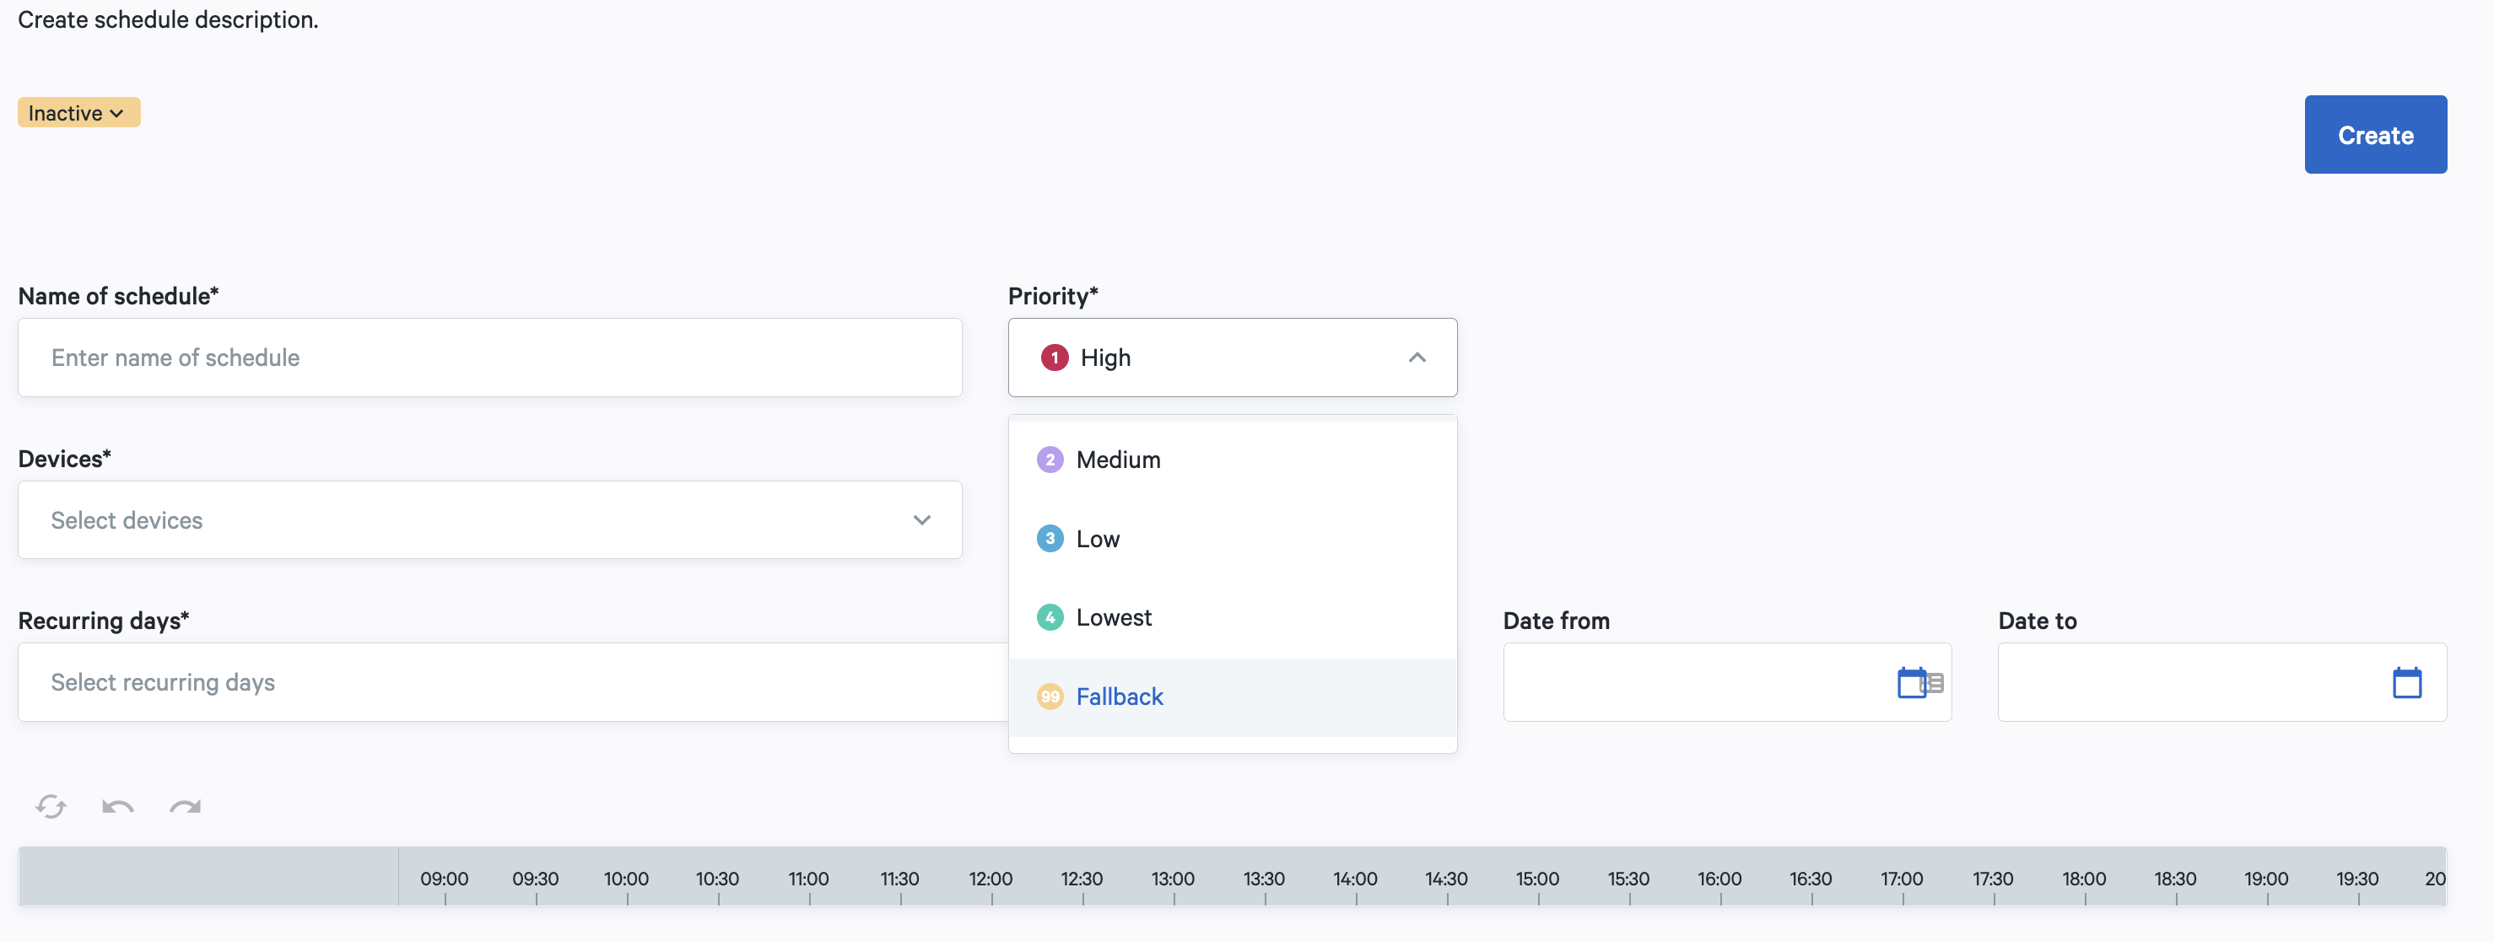Image resolution: width=2494 pixels, height=941 pixels.
Task: Click the Name of schedule input field
Action: (490, 358)
